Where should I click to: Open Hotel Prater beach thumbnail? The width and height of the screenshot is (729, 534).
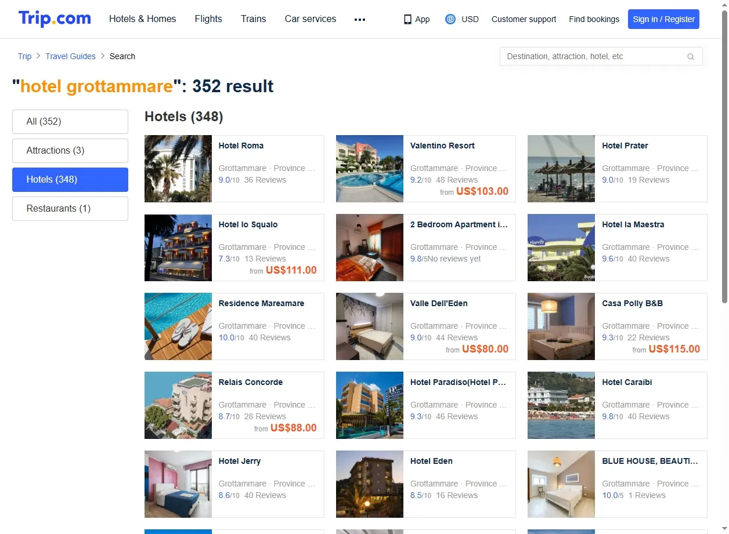tap(561, 169)
